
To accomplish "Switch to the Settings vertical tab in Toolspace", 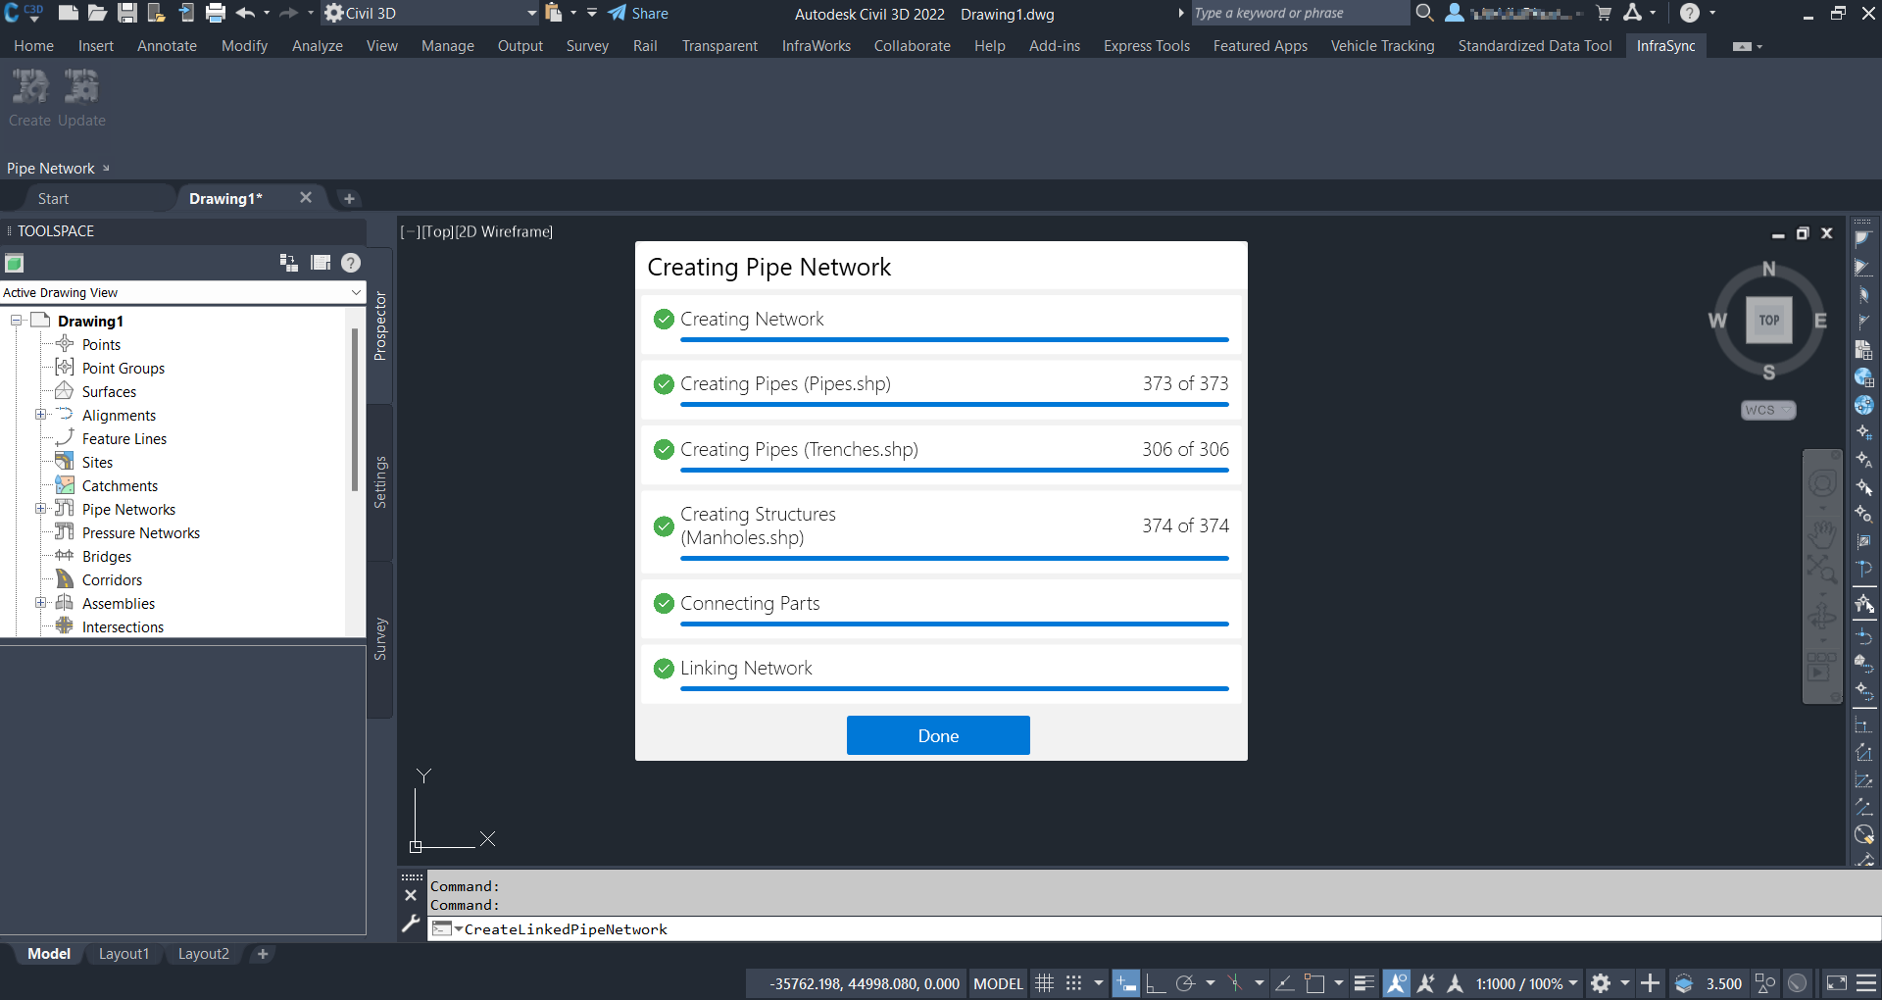I will pos(380,482).
